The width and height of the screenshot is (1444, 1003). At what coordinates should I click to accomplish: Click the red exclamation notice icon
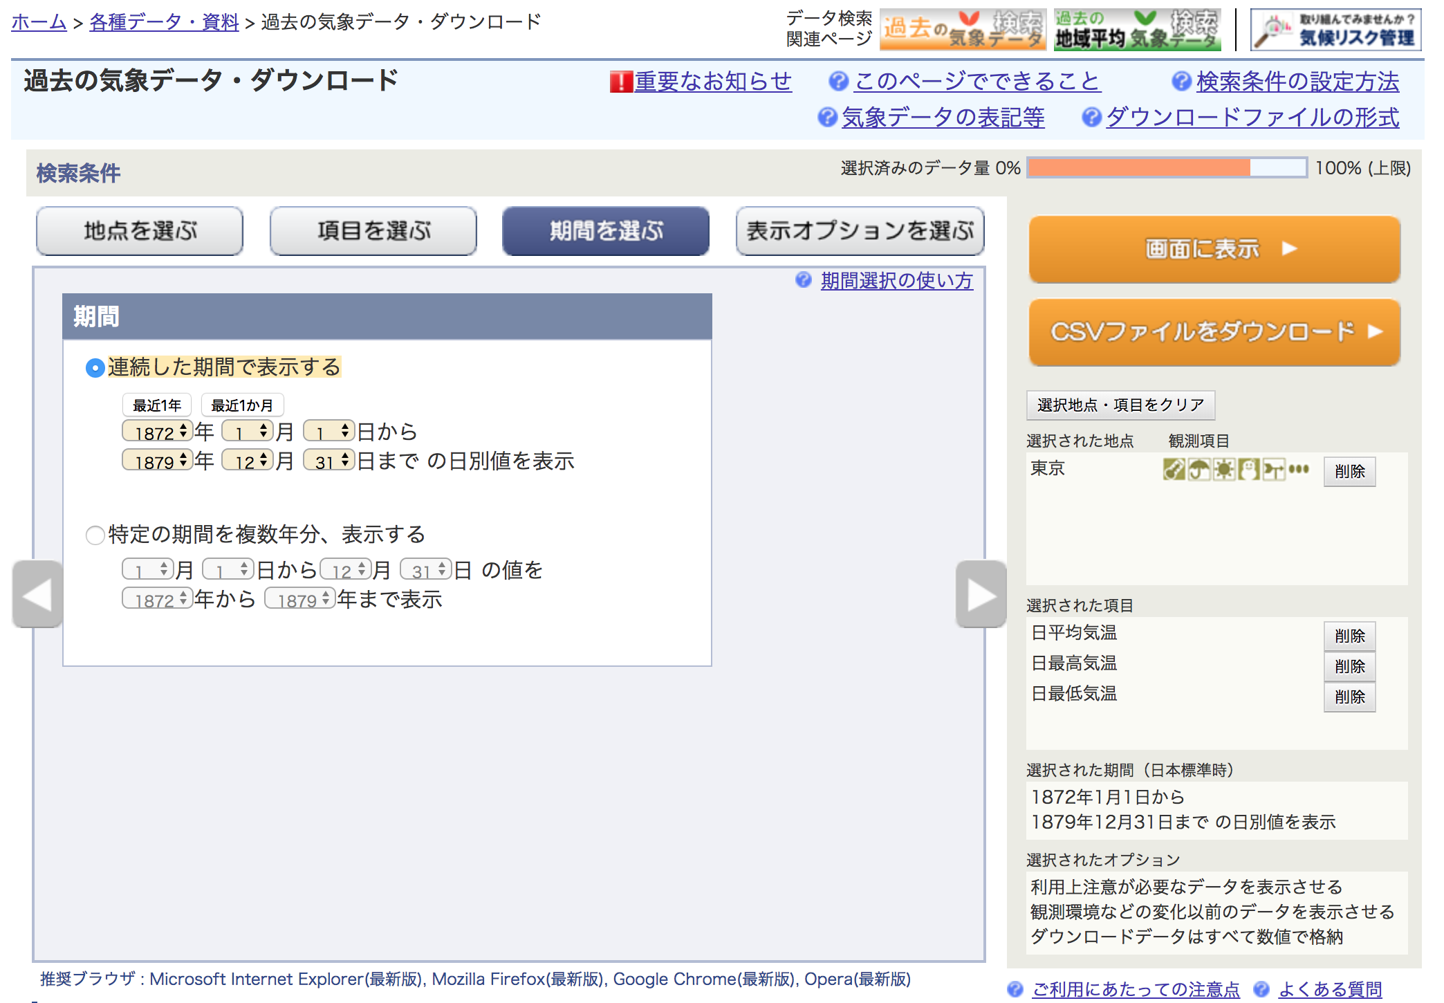click(x=620, y=82)
